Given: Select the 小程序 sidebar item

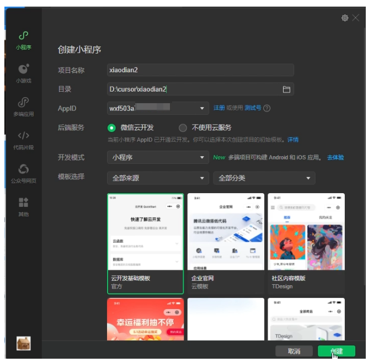Looking at the screenshot, I should [x=24, y=41].
